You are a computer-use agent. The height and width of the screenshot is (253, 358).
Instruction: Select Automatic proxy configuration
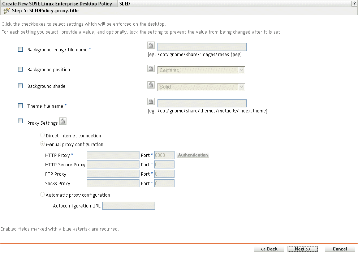pyautogui.click(x=42, y=194)
